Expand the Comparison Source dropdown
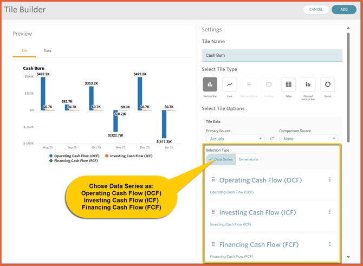The width and height of the screenshot is (363, 266). click(x=308, y=139)
